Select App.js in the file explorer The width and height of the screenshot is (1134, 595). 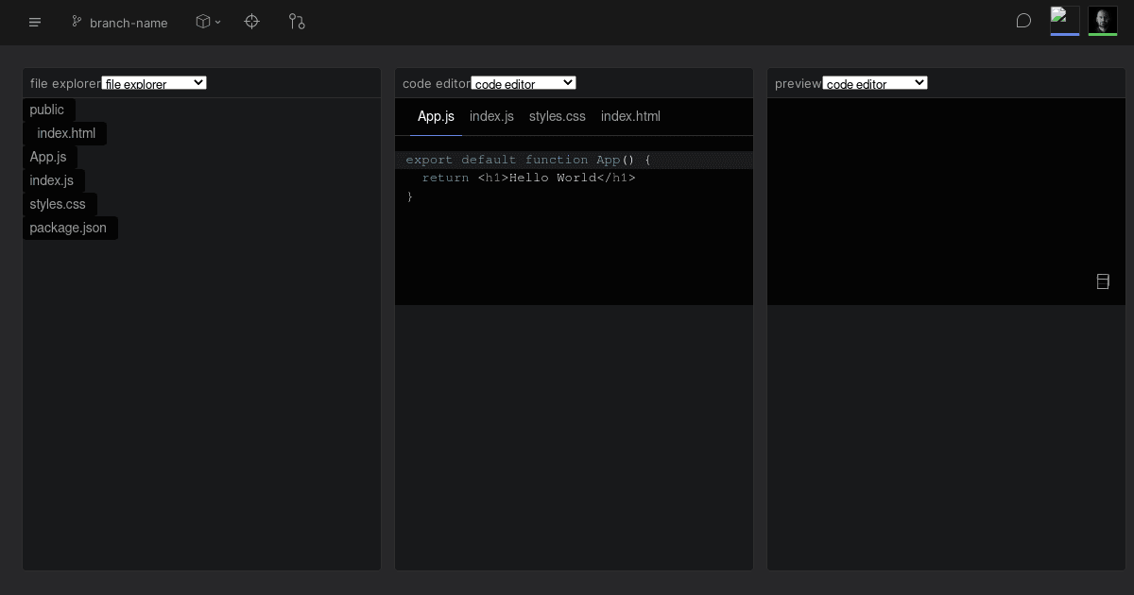click(x=48, y=157)
